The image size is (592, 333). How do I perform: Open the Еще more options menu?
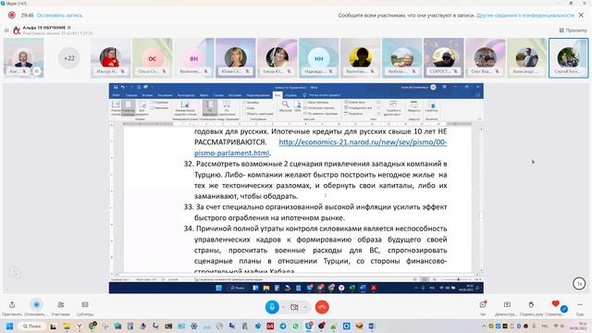pyautogui.click(x=580, y=304)
